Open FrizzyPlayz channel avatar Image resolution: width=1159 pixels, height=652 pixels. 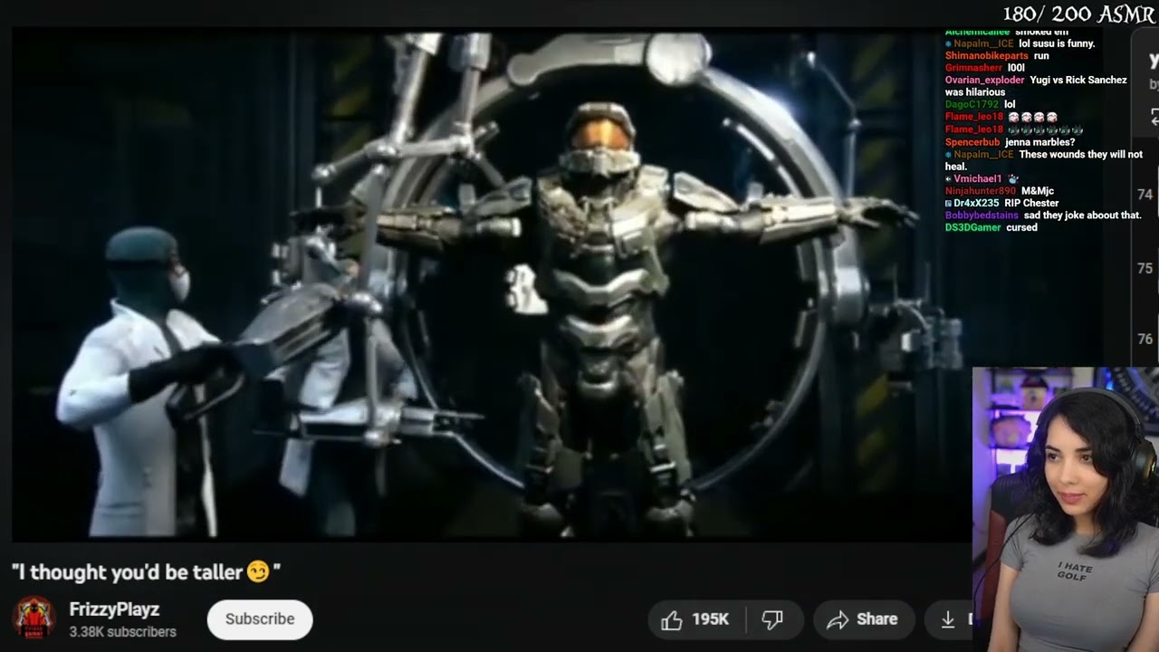click(x=34, y=618)
